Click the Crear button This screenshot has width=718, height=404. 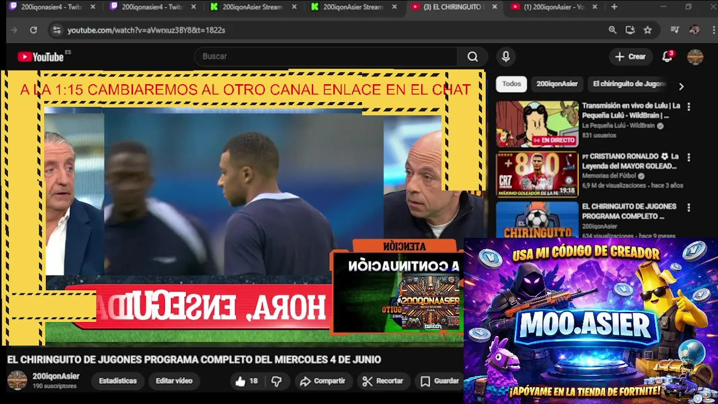[630, 57]
